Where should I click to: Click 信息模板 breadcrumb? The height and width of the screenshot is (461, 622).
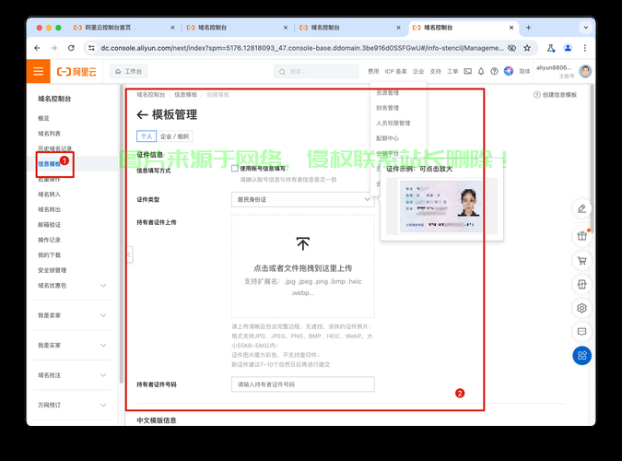(x=185, y=94)
